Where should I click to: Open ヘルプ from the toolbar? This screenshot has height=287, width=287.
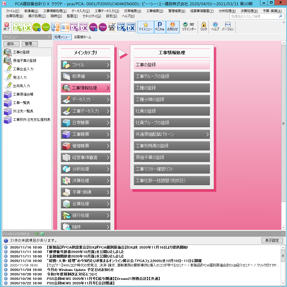(215, 27)
